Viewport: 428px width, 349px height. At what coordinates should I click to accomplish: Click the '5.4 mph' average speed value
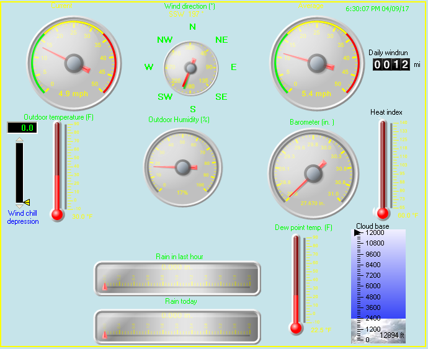click(316, 94)
